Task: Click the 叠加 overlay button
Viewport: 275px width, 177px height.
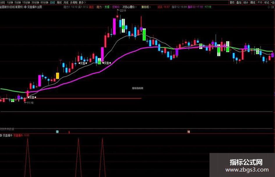Action: 239,2
